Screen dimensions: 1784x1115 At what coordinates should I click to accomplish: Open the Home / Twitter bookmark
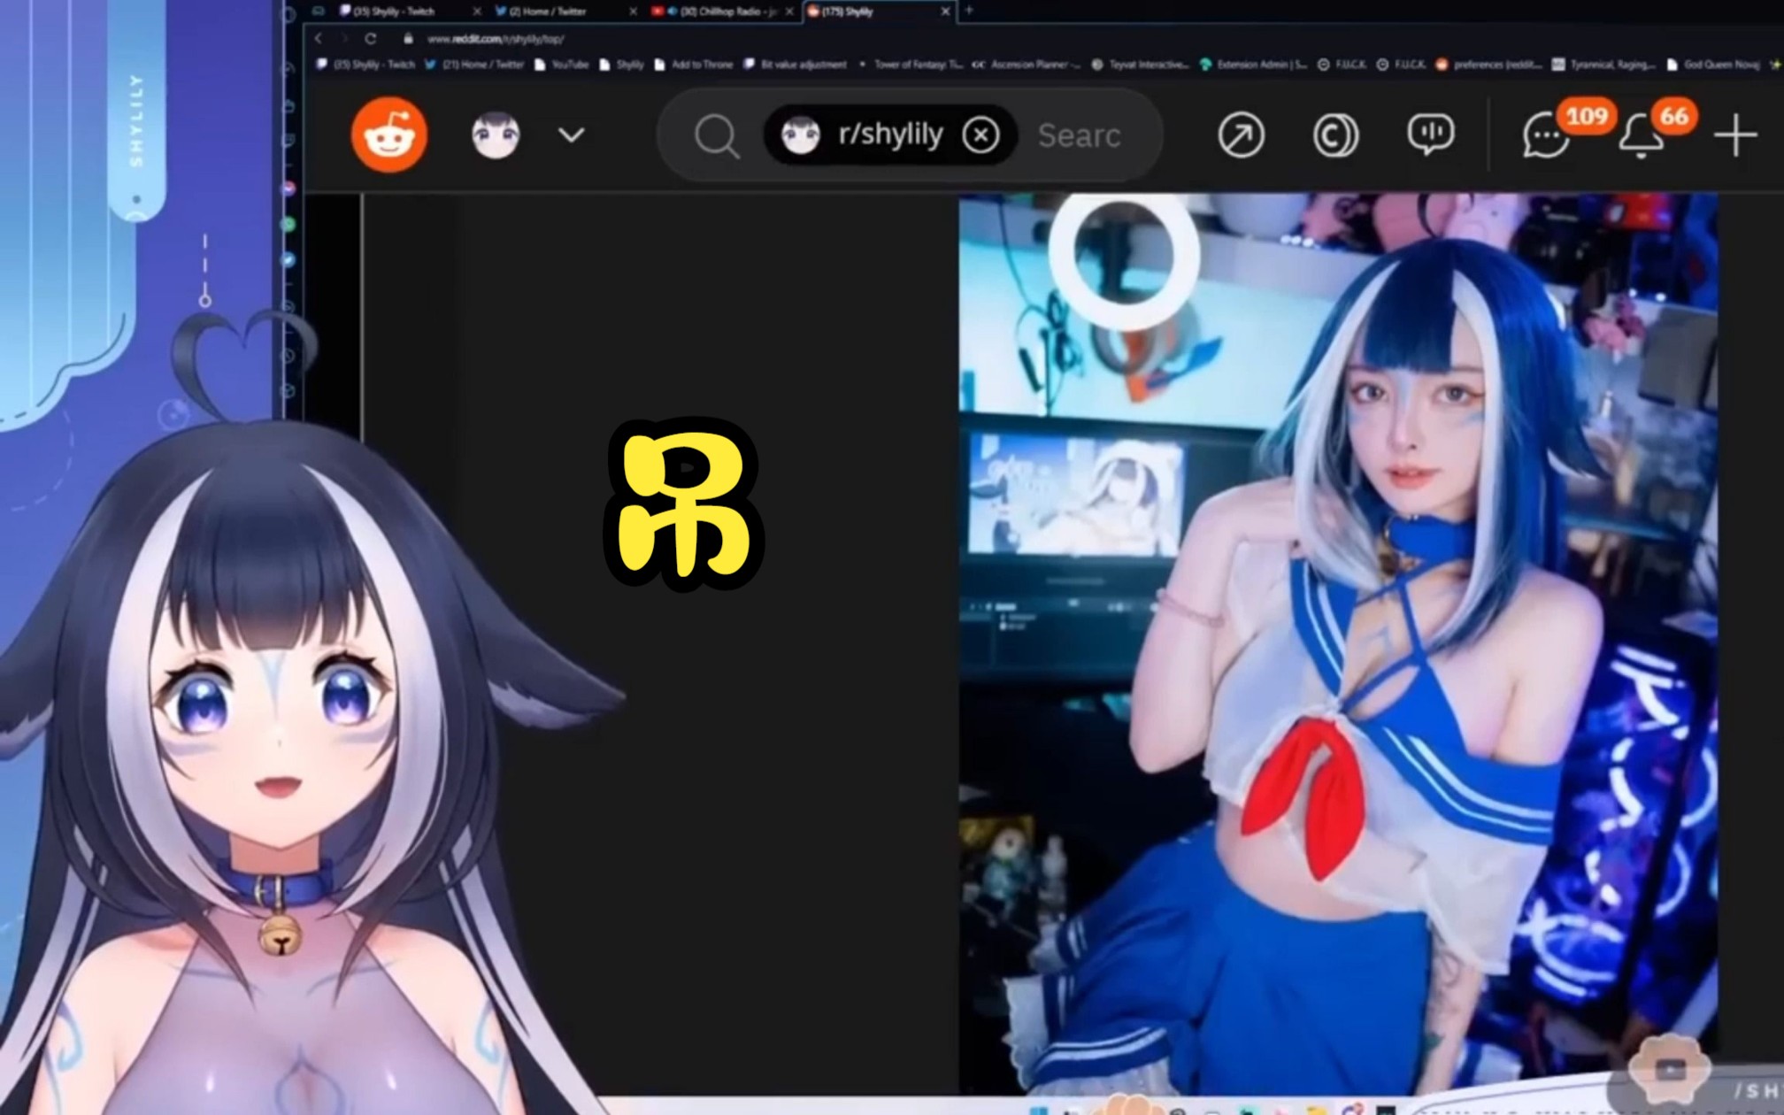point(474,65)
